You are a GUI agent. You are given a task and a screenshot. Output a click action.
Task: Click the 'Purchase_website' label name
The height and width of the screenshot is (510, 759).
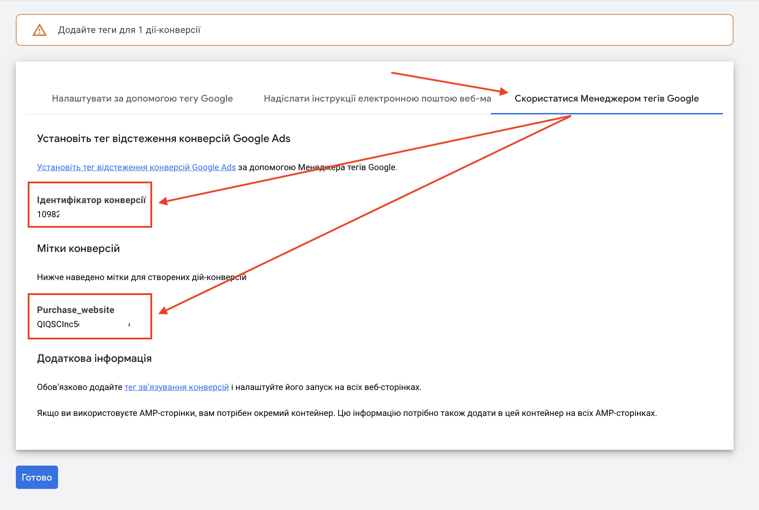(76, 310)
